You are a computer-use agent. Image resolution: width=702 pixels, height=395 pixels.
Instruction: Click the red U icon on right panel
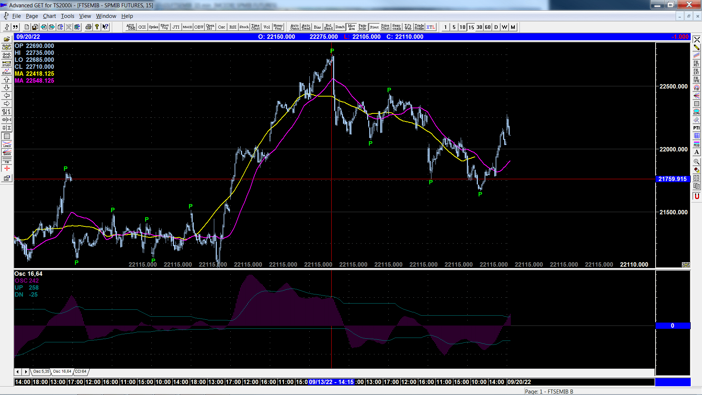[697, 196]
